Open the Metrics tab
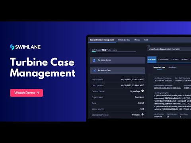191x143 pixels. (137, 40)
